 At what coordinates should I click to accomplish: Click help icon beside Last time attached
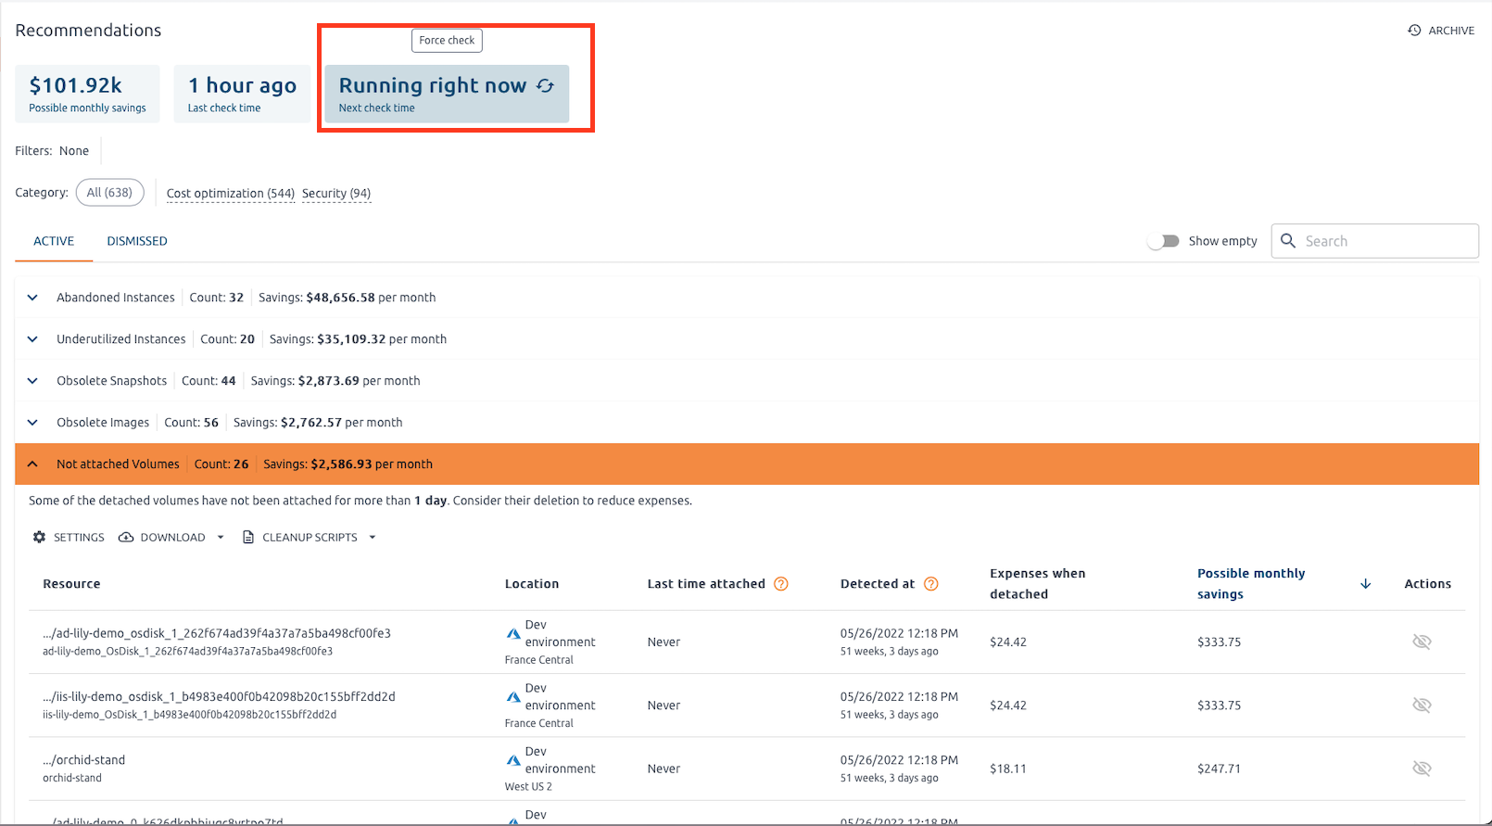(x=781, y=584)
